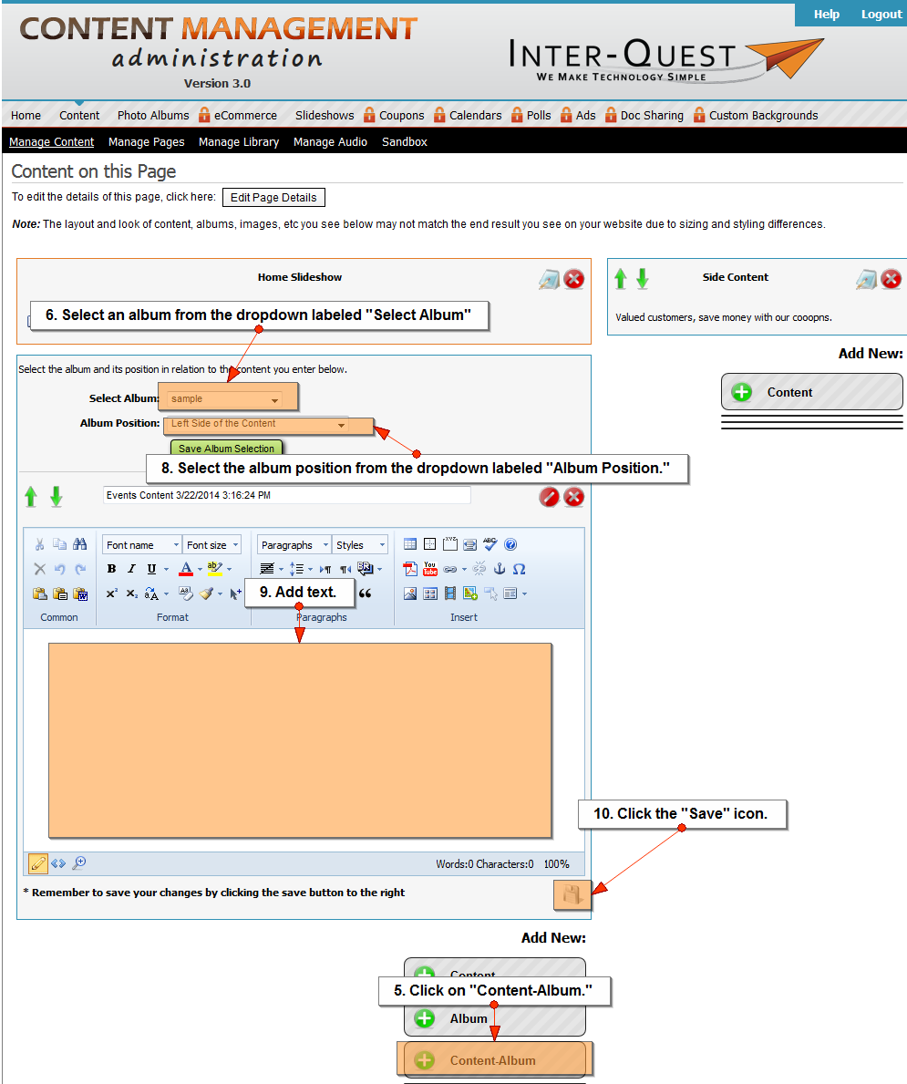
Task: Move Side Content down with green arrow
Action: click(x=643, y=279)
